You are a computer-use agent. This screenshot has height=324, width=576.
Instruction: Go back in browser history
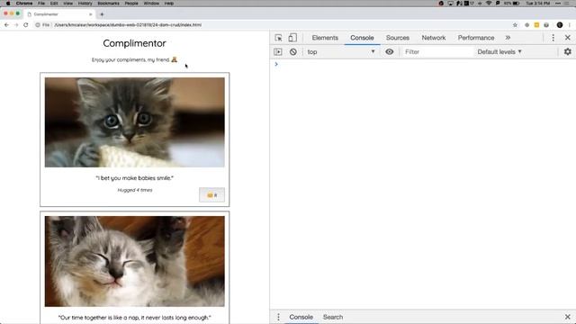click(6, 25)
